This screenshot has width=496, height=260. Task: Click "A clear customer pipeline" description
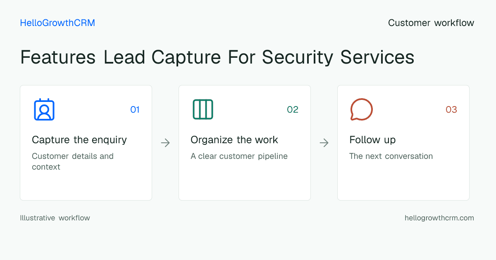(239, 156)
